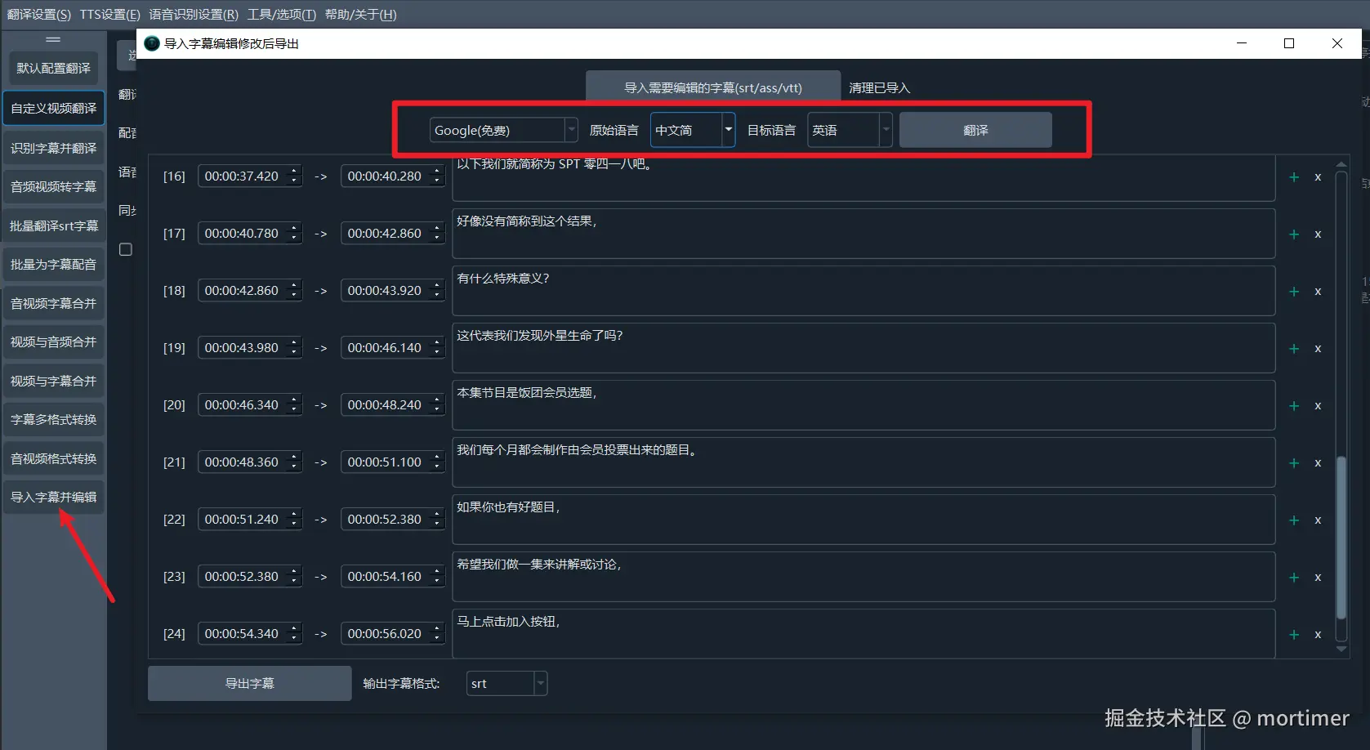Viewport: 1370px width, 750px height.
Task: Delete subtitle row 23 with x
Action: (x=1317, y=578)
